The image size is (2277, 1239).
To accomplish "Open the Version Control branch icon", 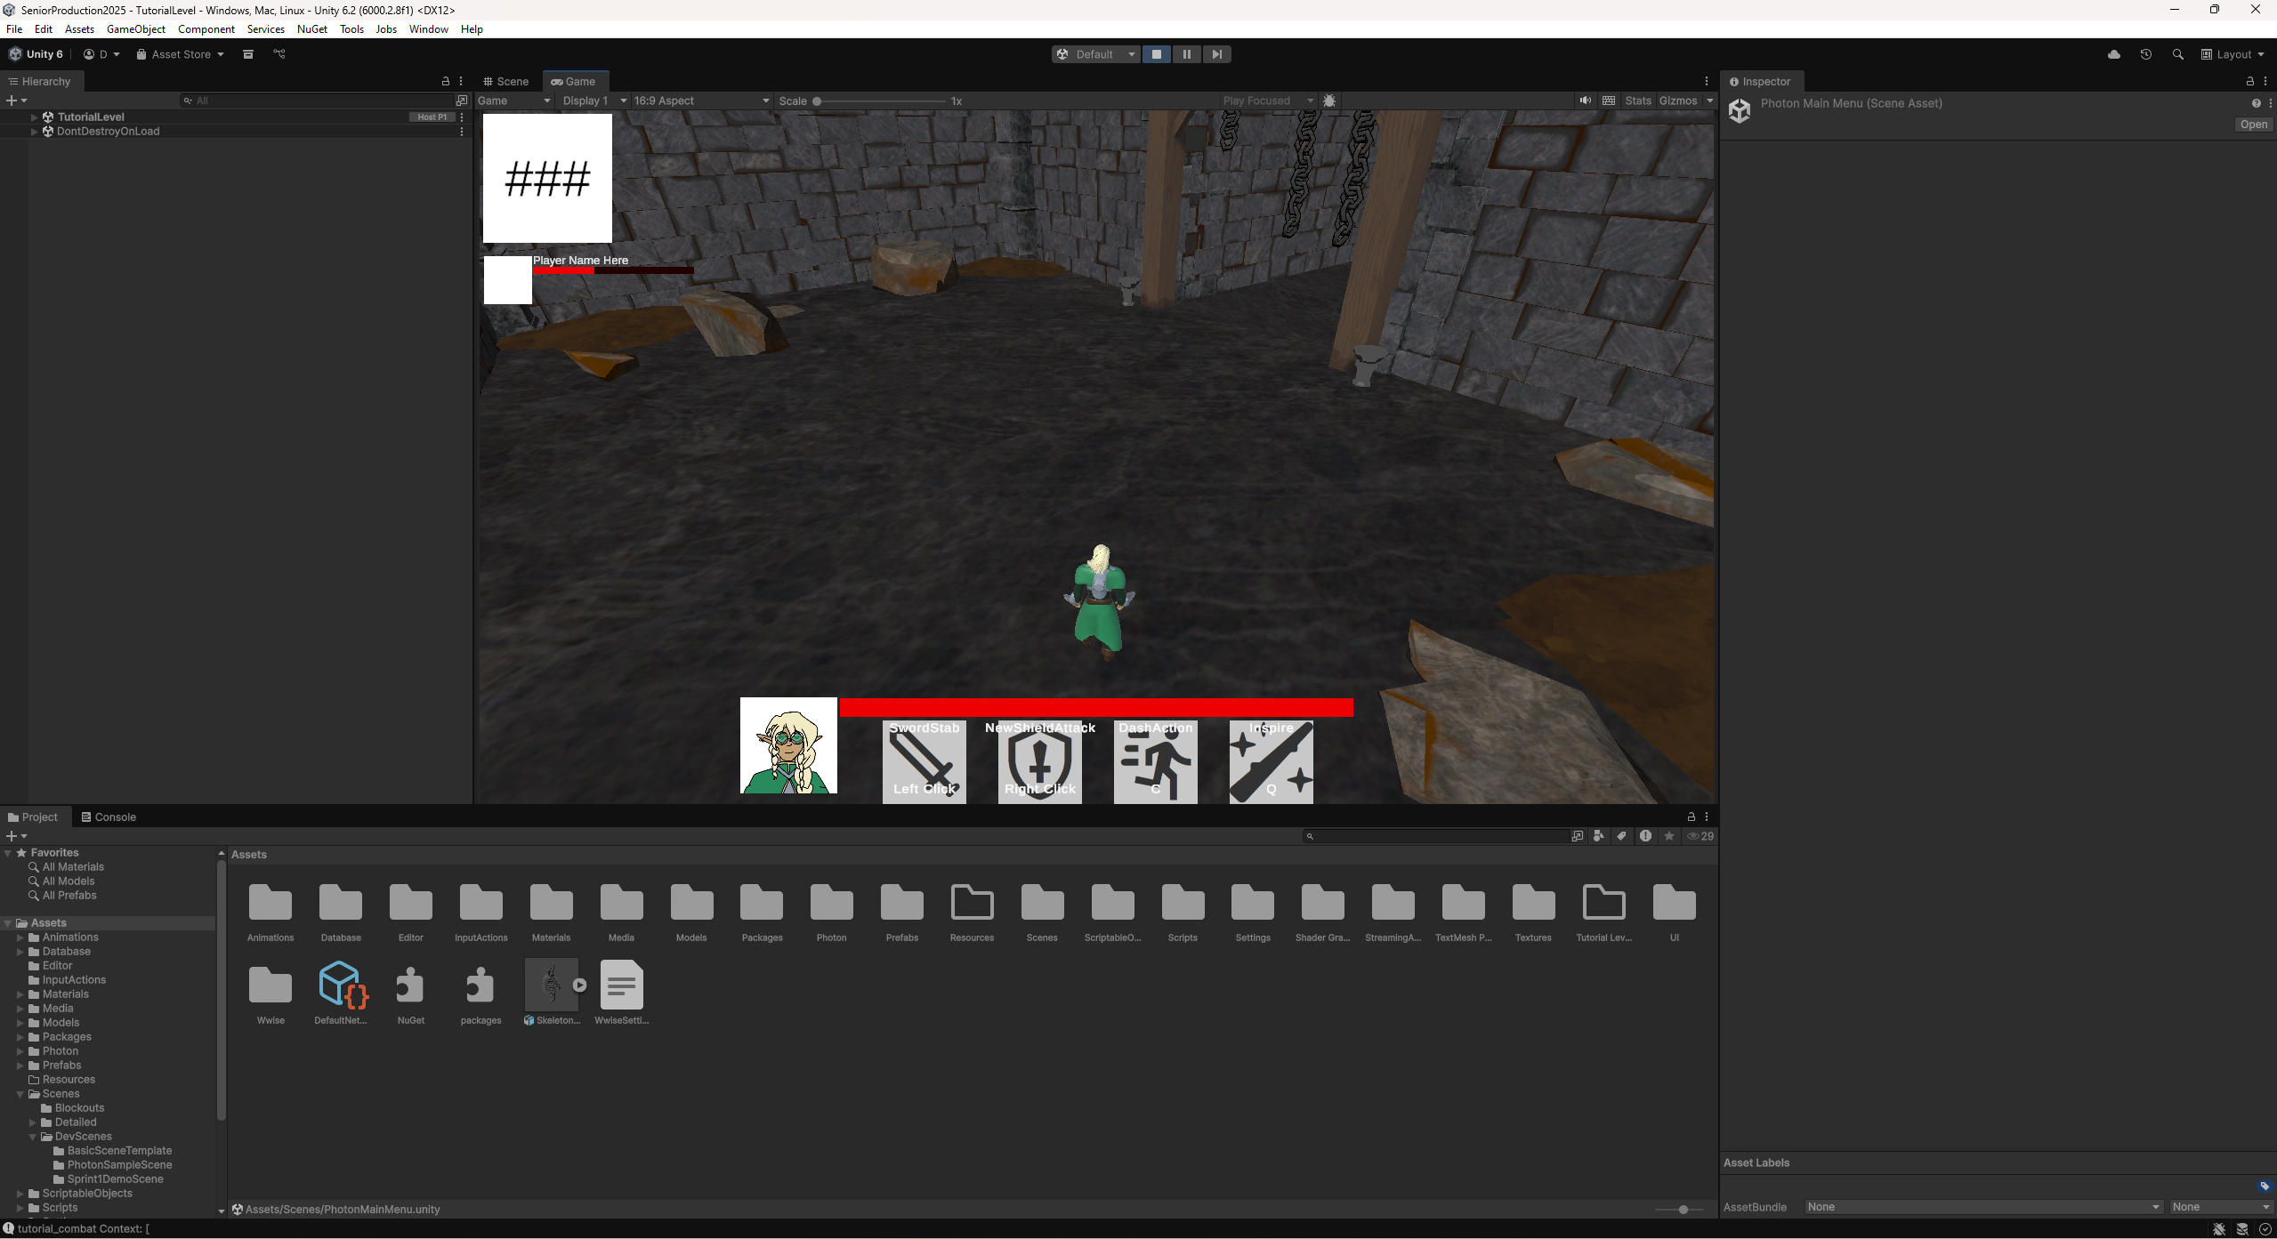I will point(279,54).
